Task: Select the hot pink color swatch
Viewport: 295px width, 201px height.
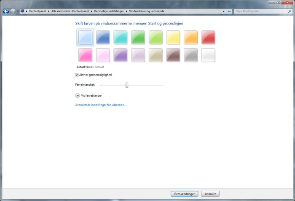Action: click(85, 55)
